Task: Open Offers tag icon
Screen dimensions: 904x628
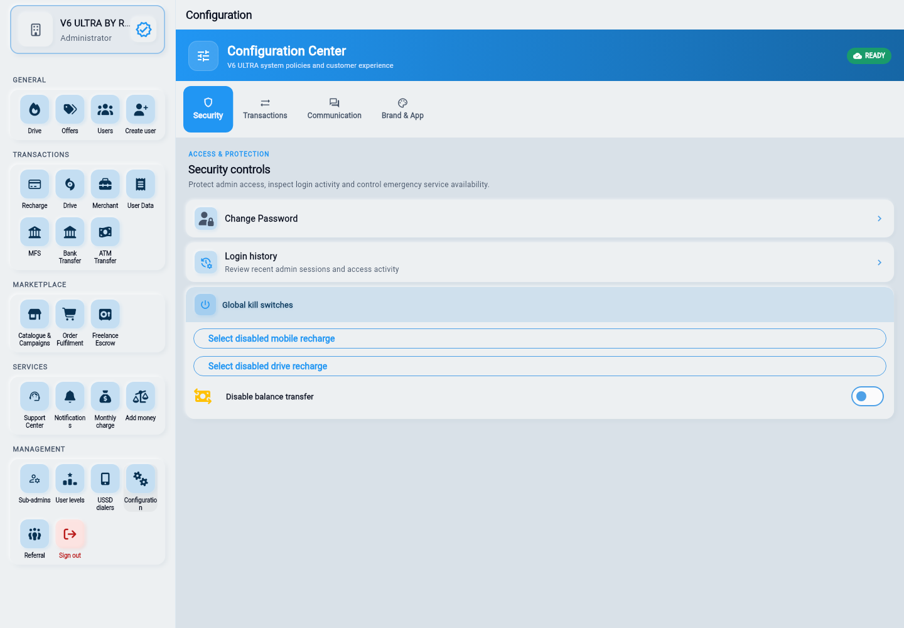Action: pyautogui.click(x=70, y=110)
